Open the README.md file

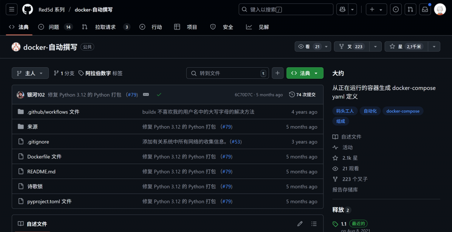(41, 172)
